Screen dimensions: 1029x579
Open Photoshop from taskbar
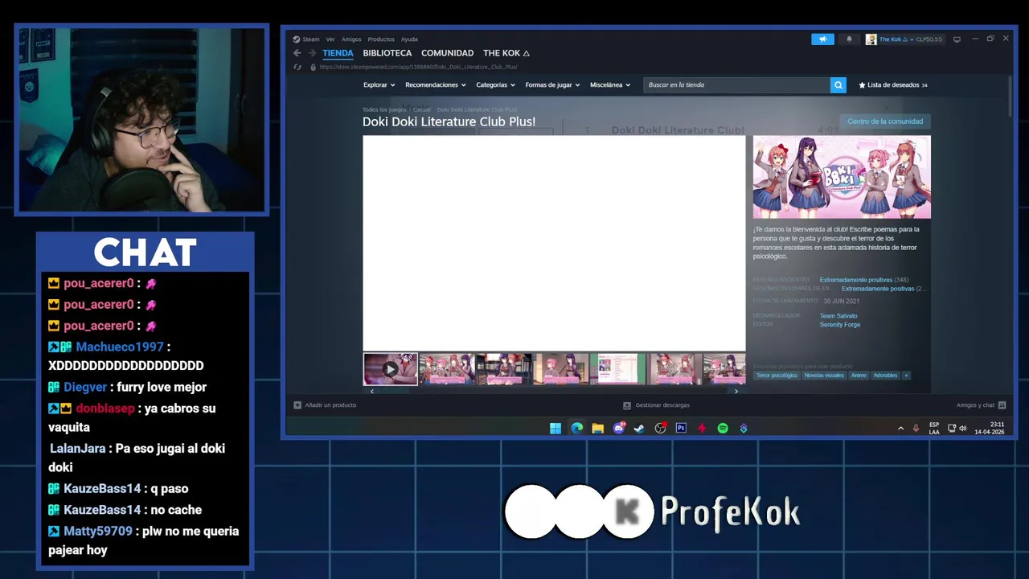pos(681,429)
